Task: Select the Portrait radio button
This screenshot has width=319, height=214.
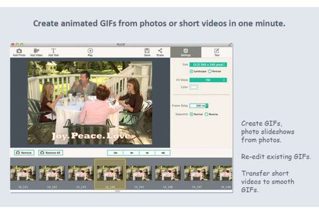Action: tap(210, 71)
